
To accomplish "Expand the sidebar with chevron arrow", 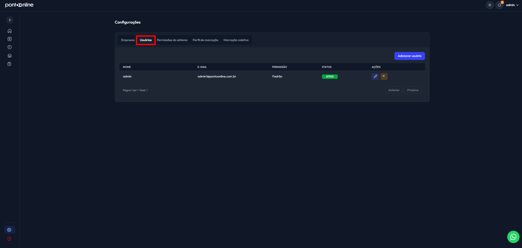I will (x=10, y=20).
